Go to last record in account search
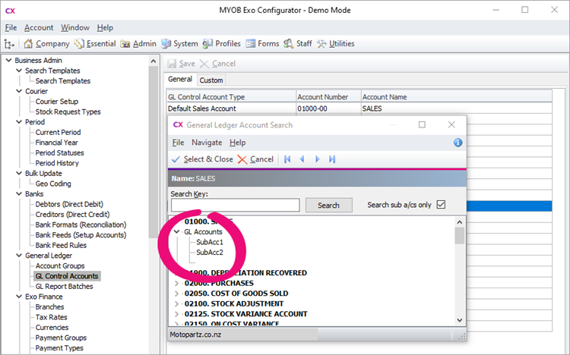570x355 pixels. 332,159
